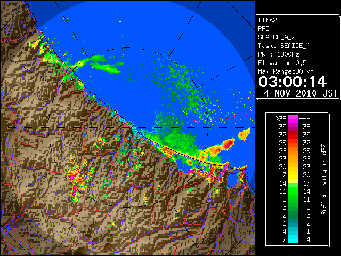Click the '>38' legend label
The width and height of the screenshot is (341, 256).
[281, 119]
